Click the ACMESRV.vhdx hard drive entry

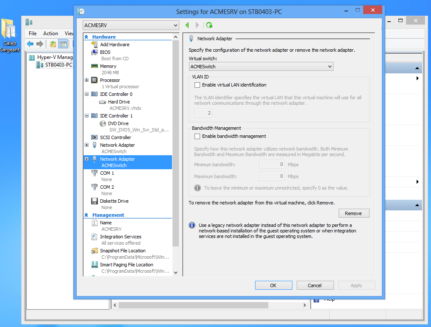[125, 108]
